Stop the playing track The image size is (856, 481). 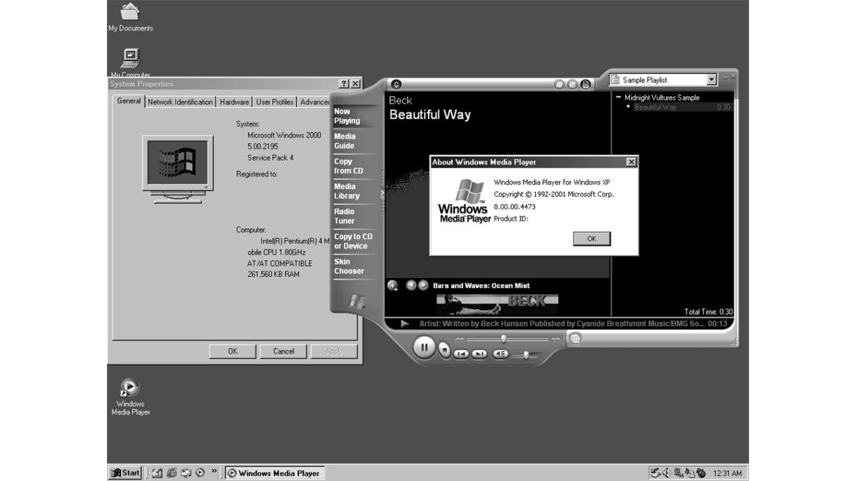tap(445, 350)
